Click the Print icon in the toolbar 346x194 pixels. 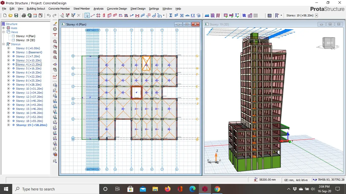coord(24,15)
